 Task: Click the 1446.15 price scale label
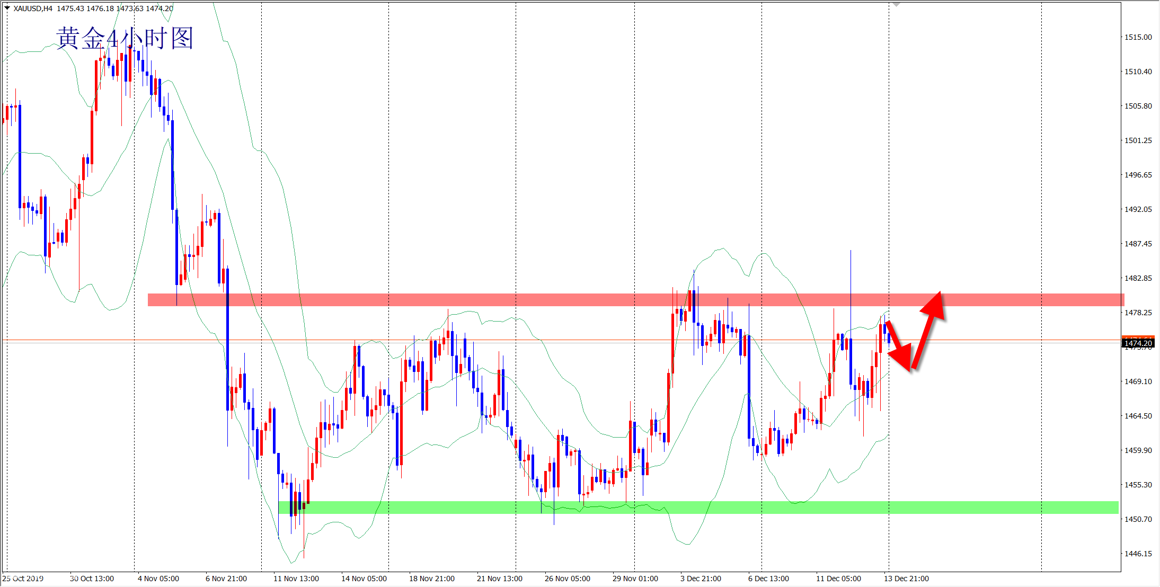click(x=1138, y=554)
